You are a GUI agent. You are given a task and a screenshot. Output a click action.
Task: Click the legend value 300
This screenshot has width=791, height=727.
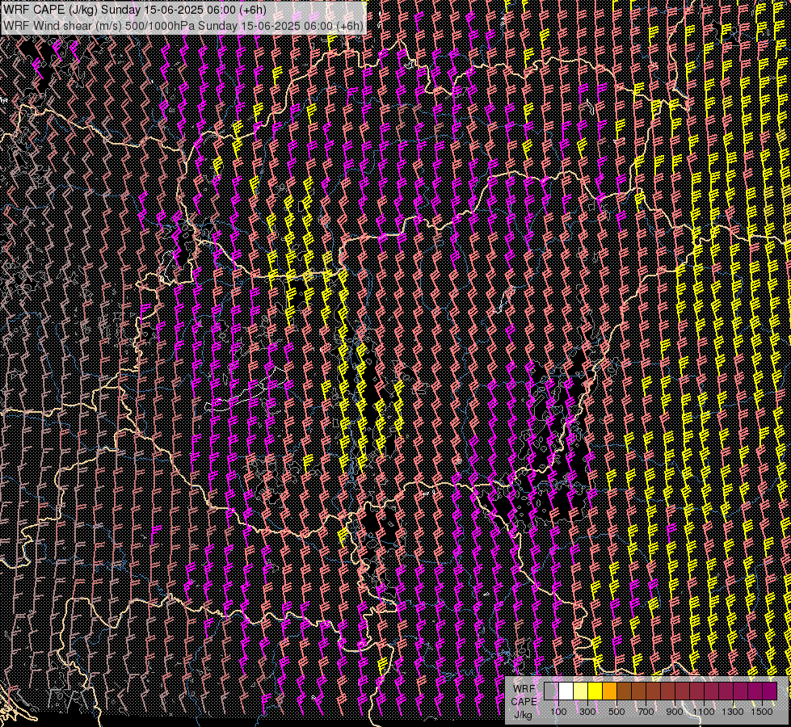[x=587, y=712]
